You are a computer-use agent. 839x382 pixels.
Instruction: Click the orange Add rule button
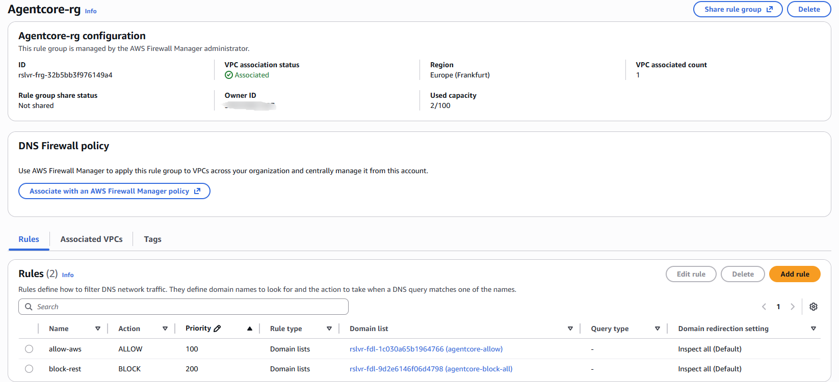click(x=795, y=274)
